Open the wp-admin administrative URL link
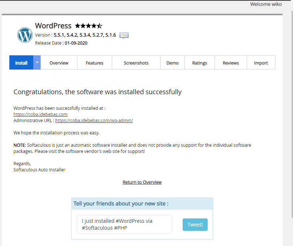 pyautogui.click(x=94, y=120)
